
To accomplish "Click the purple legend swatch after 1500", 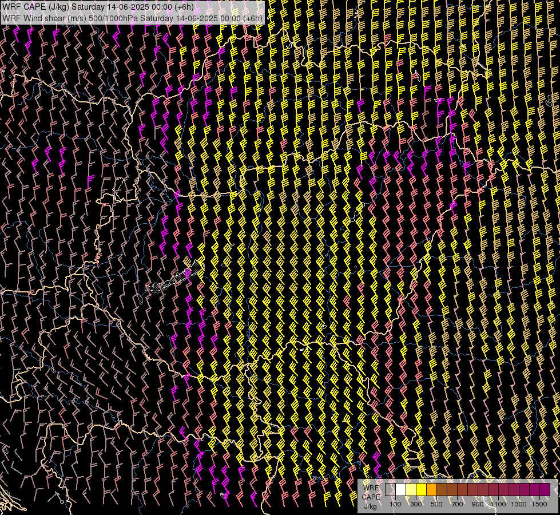I will pos(545,489).
